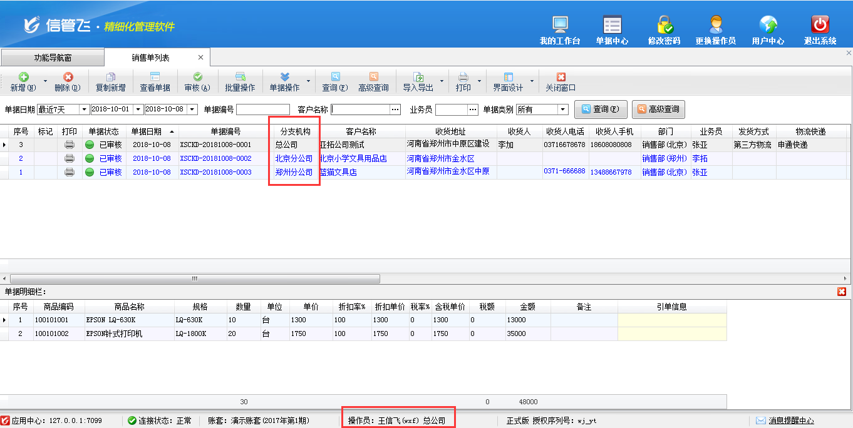
Task: Click the 单据编号 input field
Action: coord(262,110)
